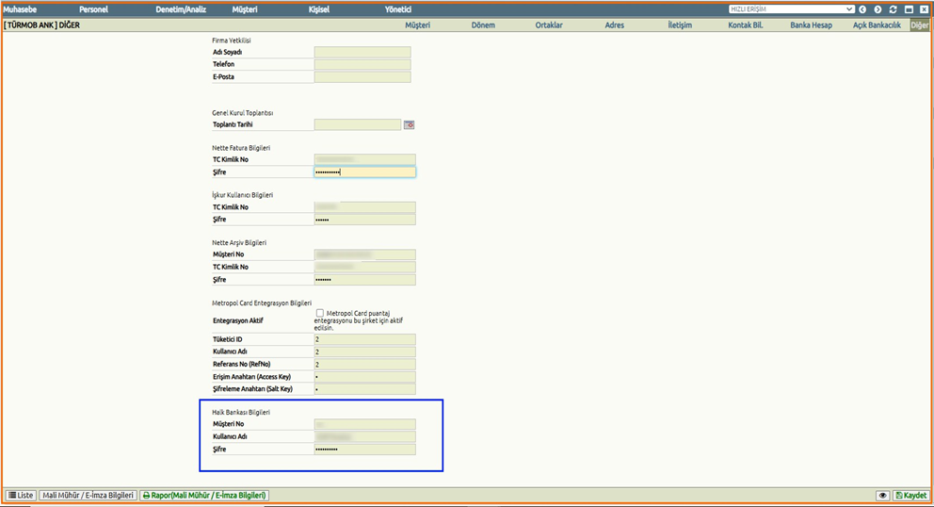Click the '[ TÜRMOB ANK ] DİĞER' title text
The height and width of the screenshot is (507, 934).
41,25
